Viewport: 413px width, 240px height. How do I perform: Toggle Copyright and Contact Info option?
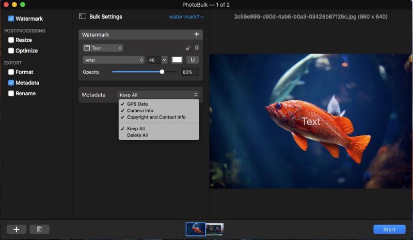coord(159,117)
